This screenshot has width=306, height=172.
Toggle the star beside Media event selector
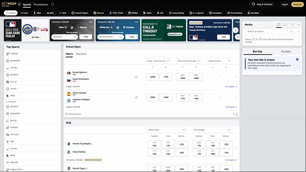point(299,32)
